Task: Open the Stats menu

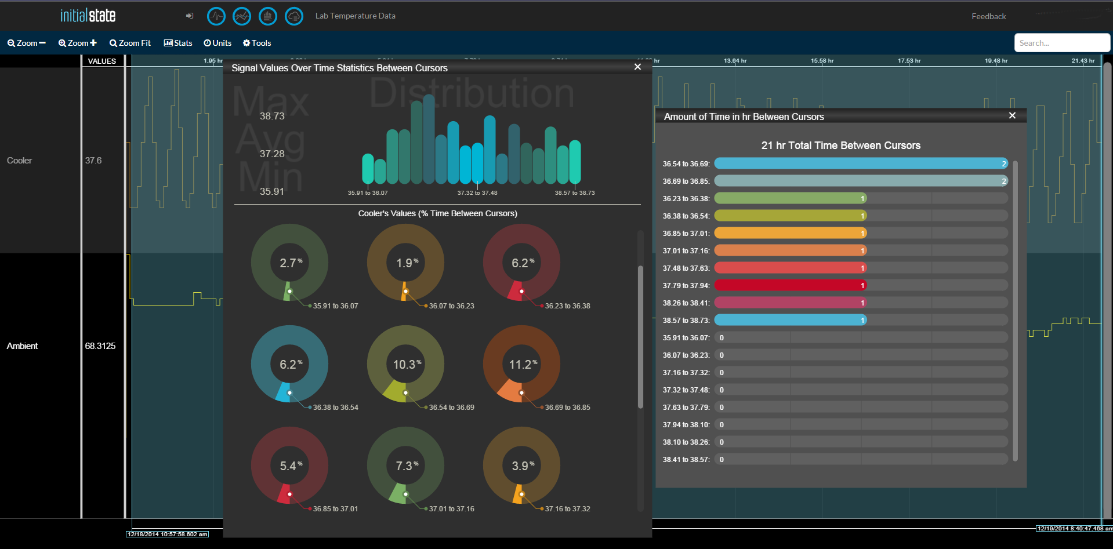Action: pos(178,43)
